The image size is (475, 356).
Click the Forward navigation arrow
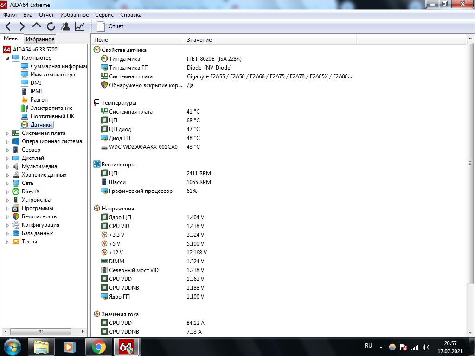pyautogui.click(x=22, y=26)
